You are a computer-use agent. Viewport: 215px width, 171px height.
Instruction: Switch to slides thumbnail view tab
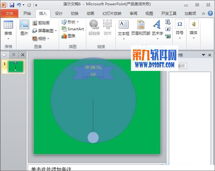tap(5, 55)
